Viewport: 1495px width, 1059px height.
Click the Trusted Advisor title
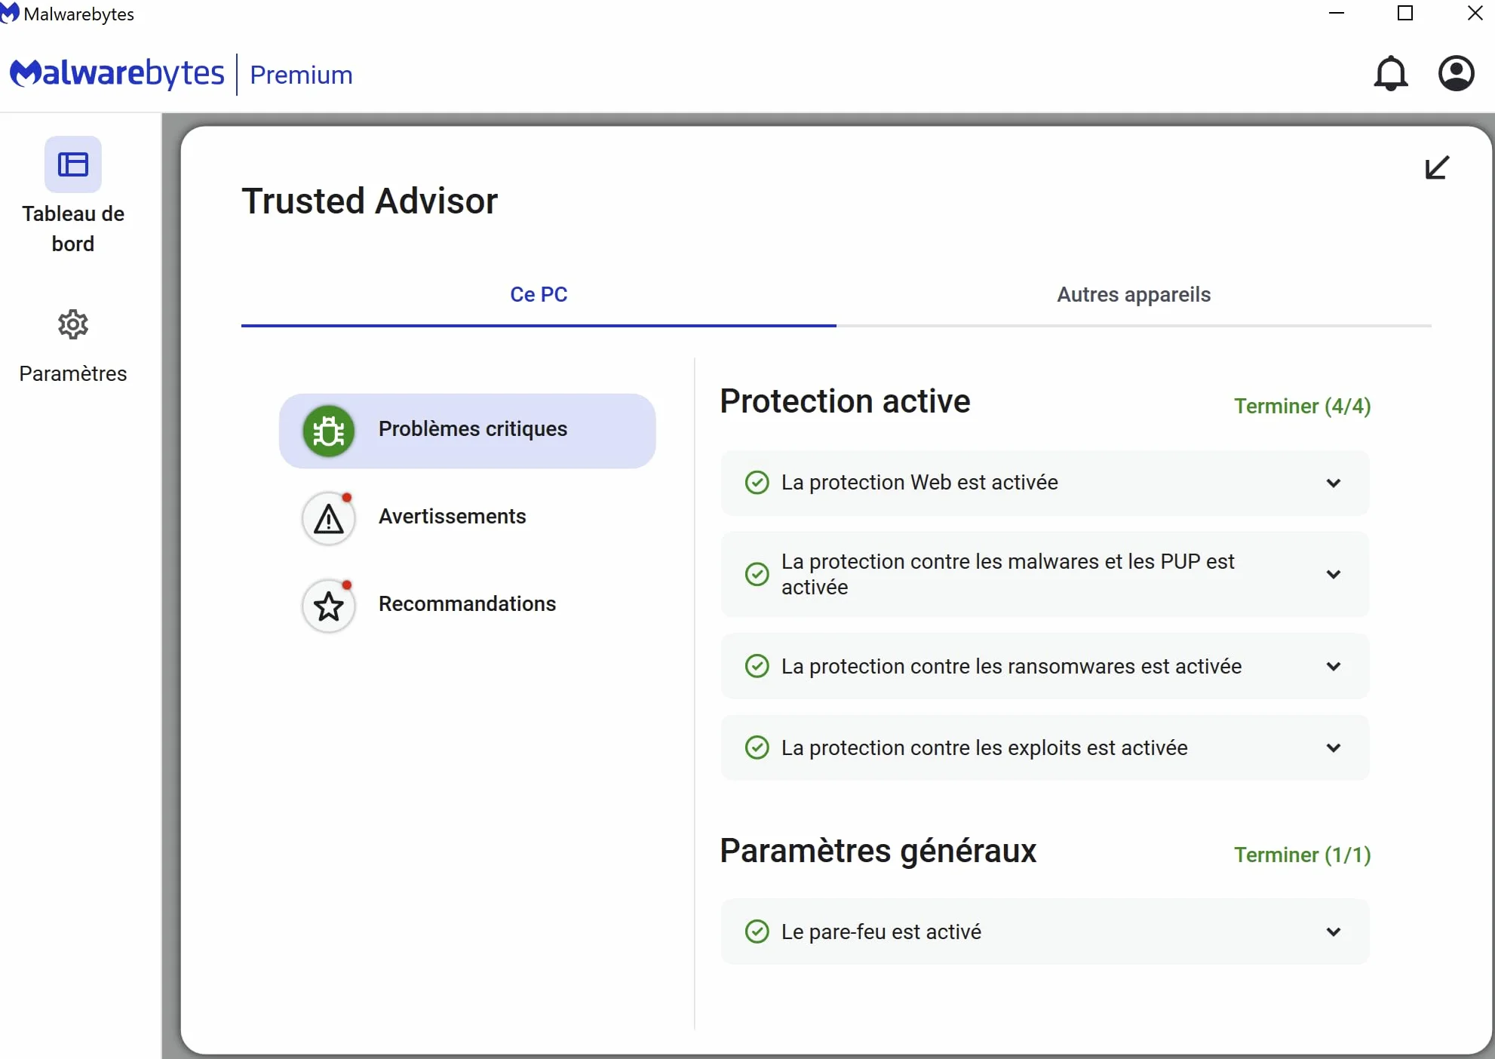(370, 201)
